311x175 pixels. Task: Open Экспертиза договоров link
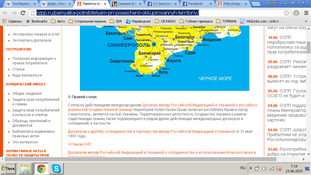32,40
